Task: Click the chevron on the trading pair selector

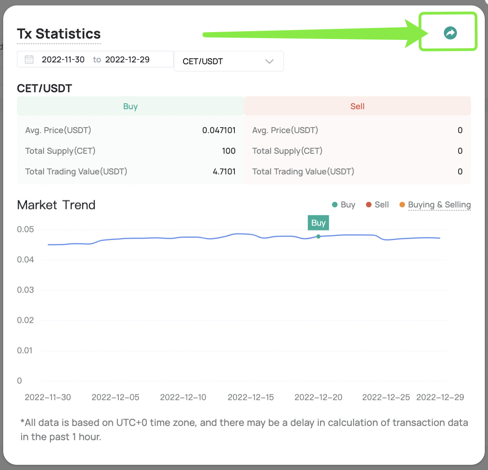Action: point(269,61)
